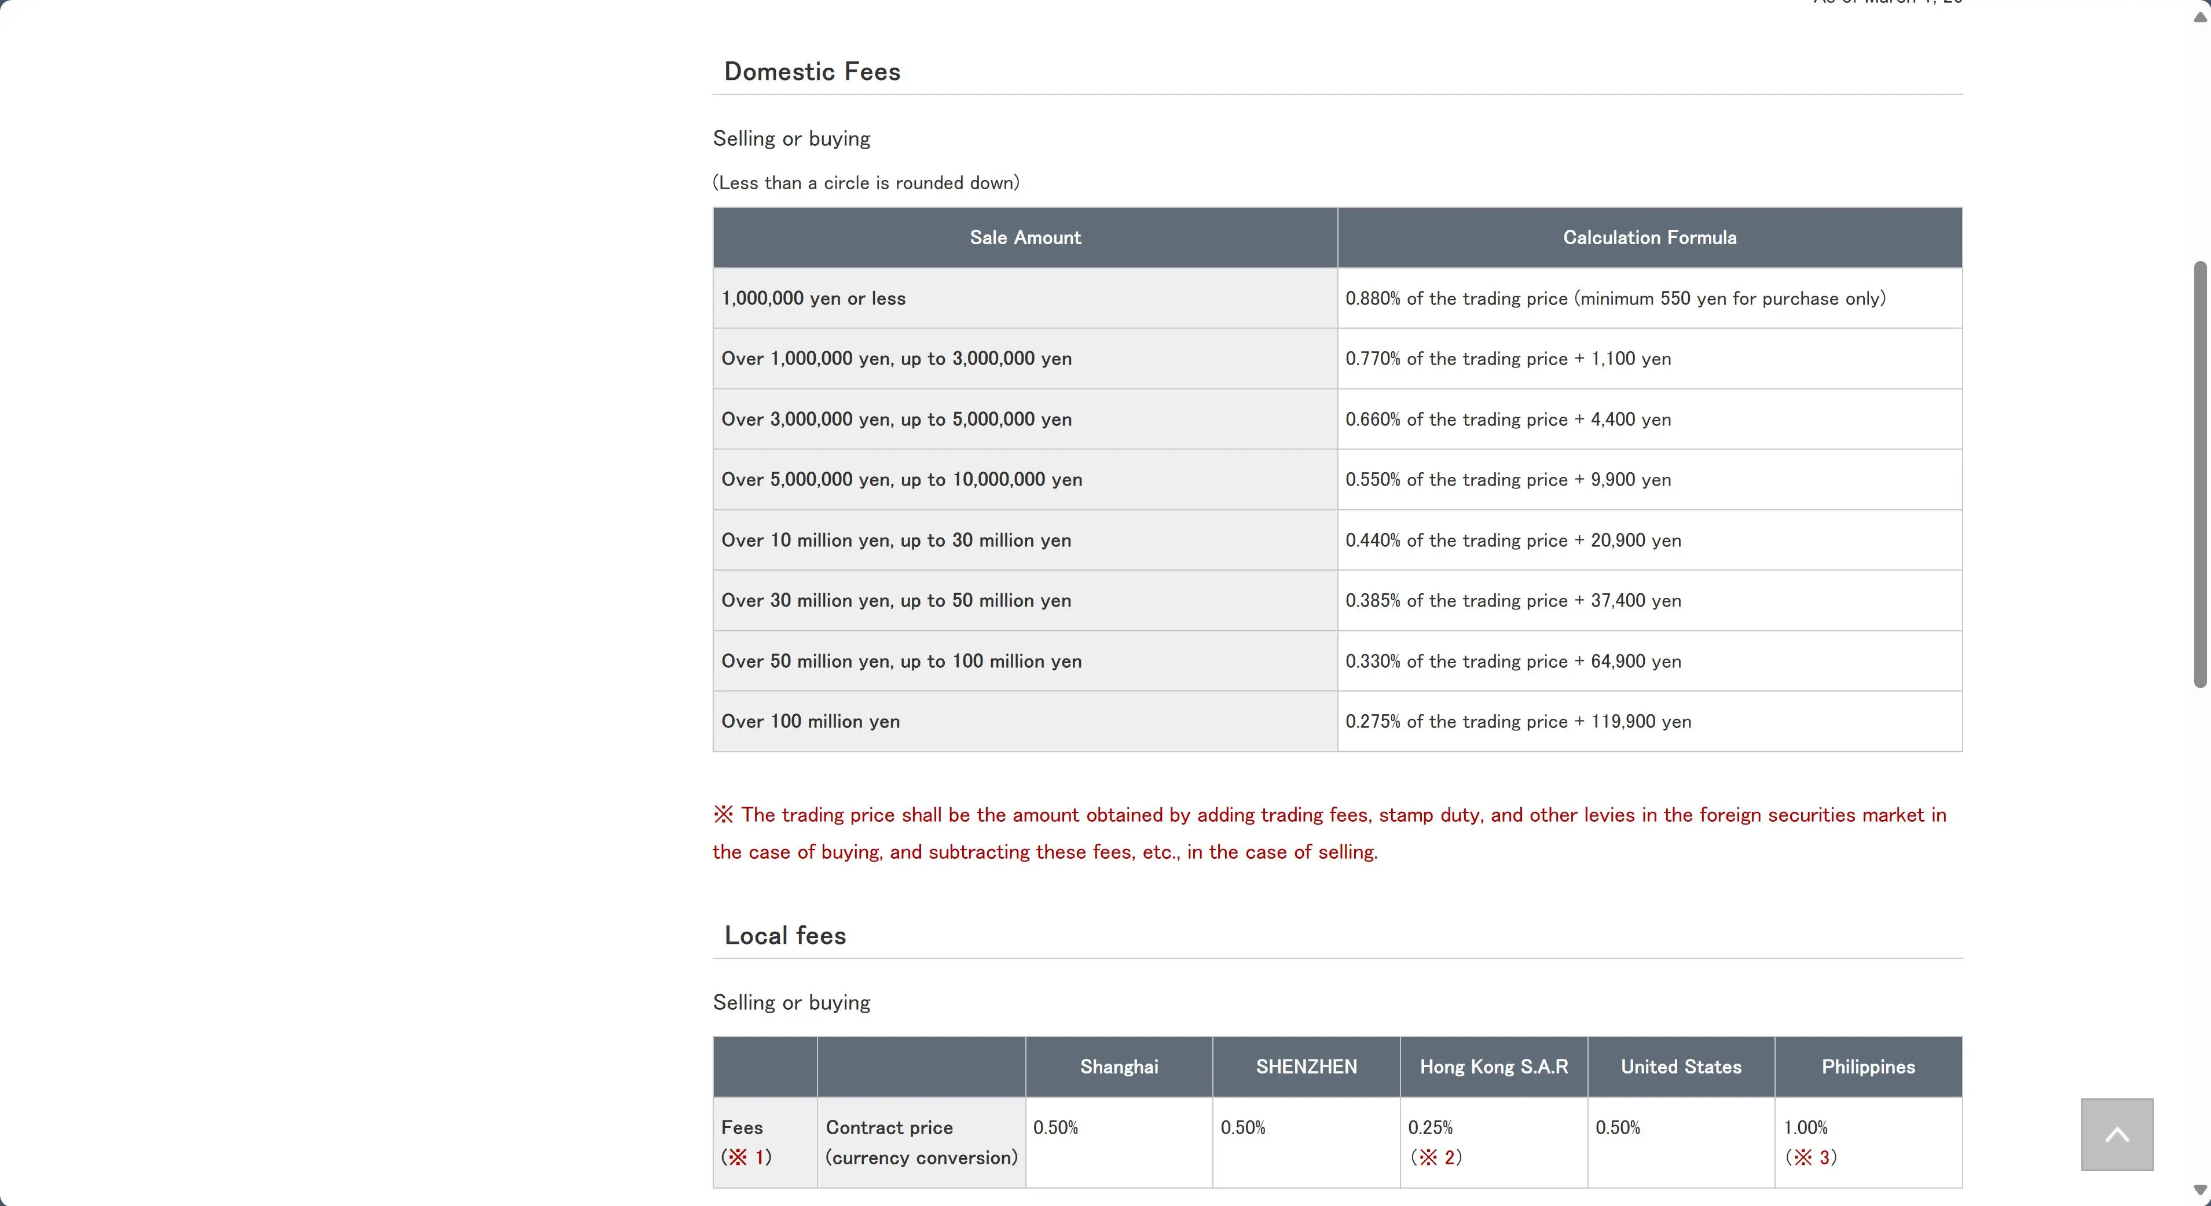This screenshot has width=2211, height=1206.
Task: Click the Hong Kong 0.25% (※ 2) cell
Action: click(1494, 1142)
